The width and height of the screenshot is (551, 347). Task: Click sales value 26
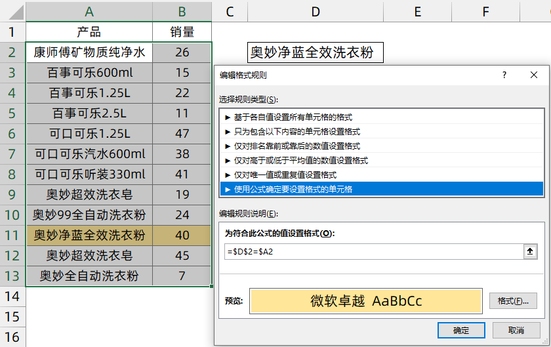182,52
